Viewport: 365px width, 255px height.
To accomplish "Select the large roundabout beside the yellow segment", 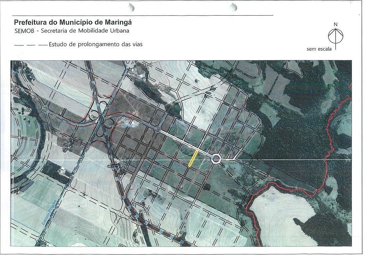I will point(216,159).
